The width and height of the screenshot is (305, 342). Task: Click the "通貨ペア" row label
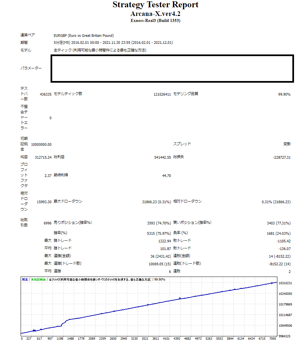[28, 35]
